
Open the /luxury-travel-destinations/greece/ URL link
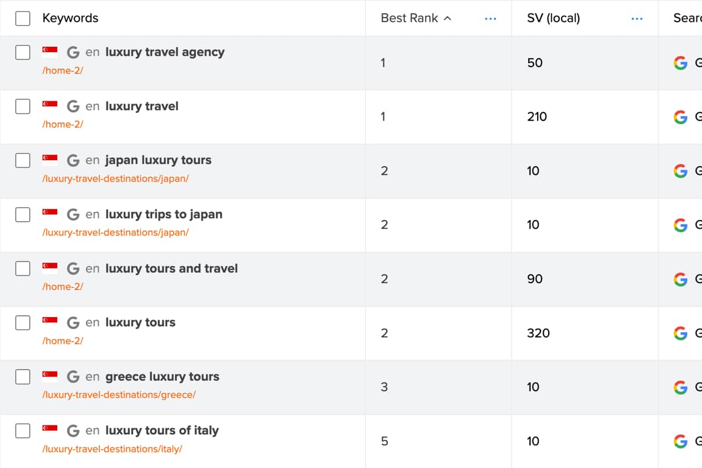coord(119,395)
